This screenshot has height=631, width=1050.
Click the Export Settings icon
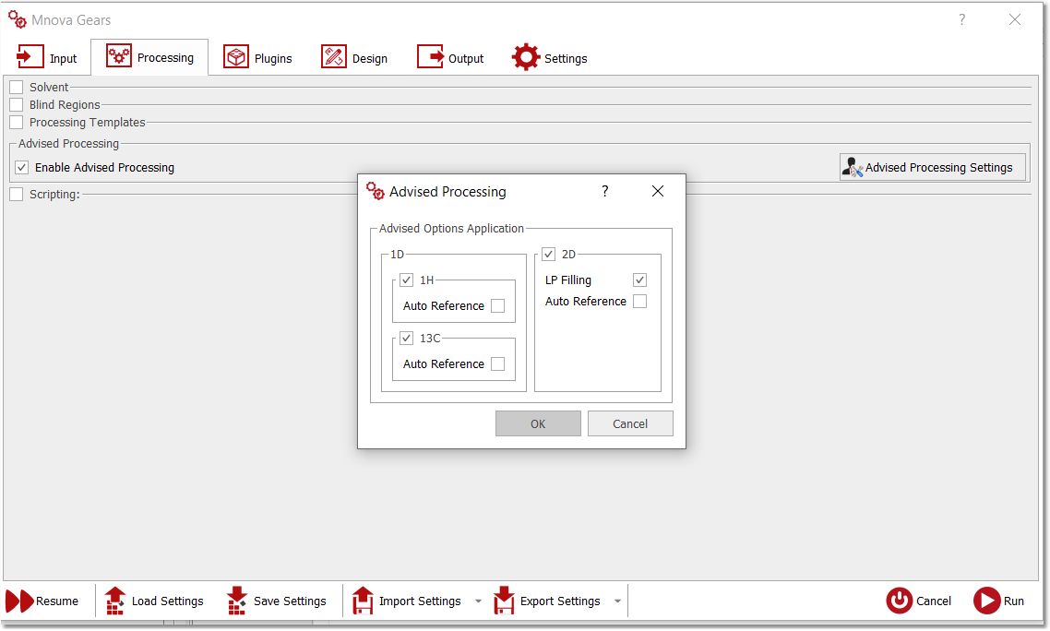pos(504,601)
